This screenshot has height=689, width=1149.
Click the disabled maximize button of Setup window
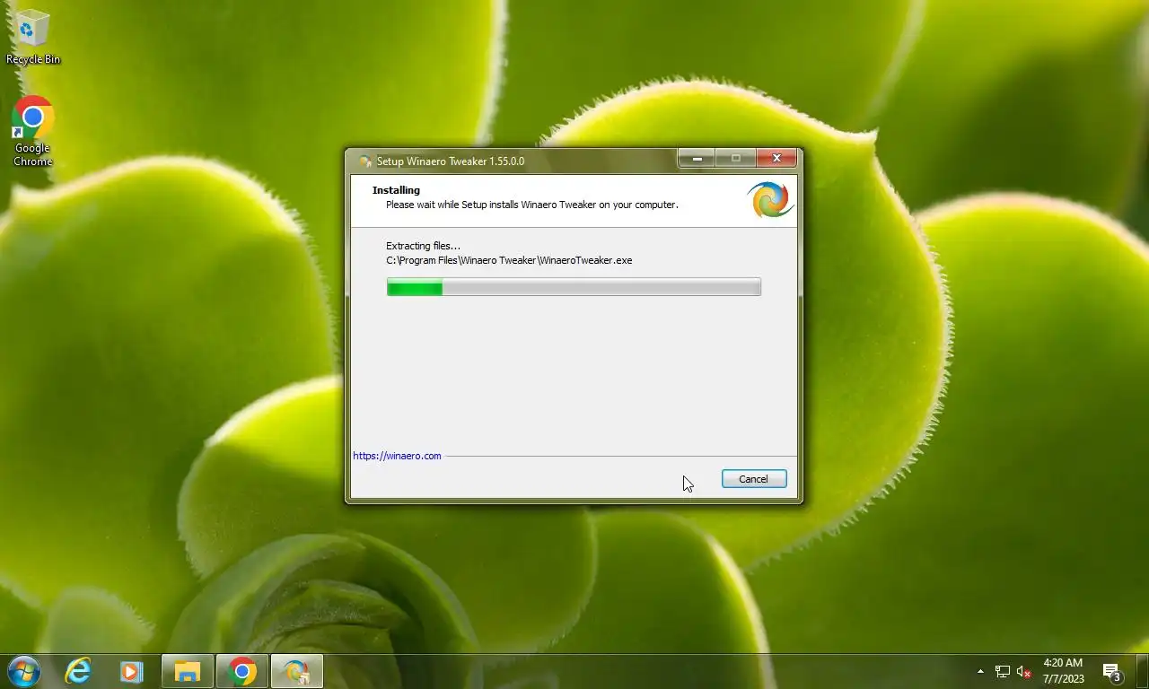pos(736,159)
